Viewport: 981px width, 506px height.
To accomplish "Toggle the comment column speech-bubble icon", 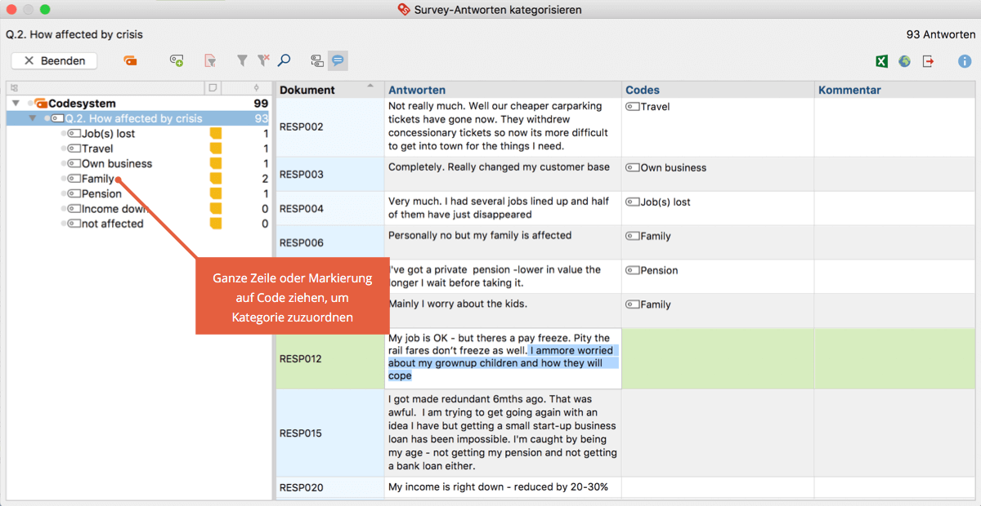I will point(338,61).
